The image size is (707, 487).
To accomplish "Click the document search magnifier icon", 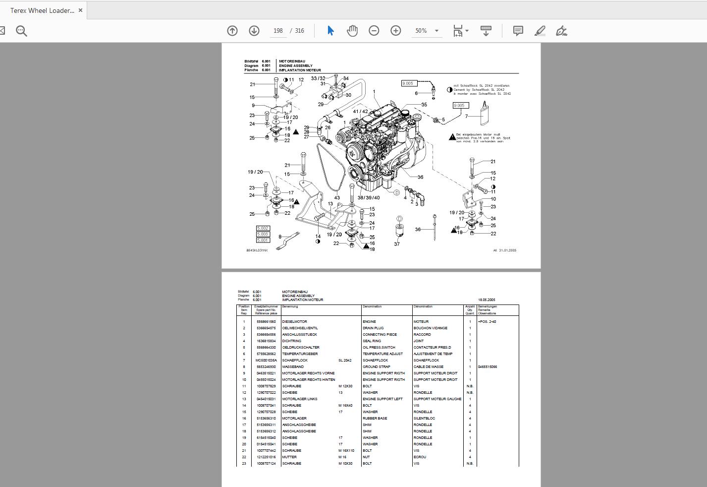I will point(21,30).
